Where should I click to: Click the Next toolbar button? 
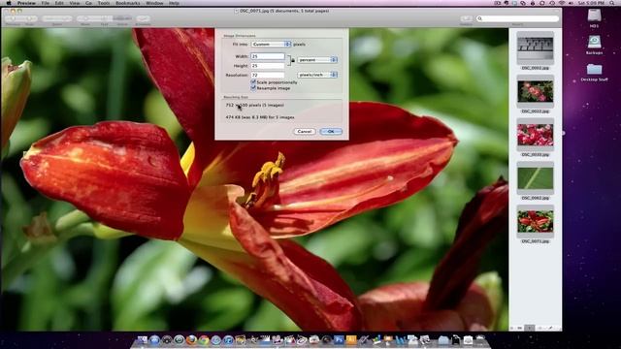coord(30,18)
